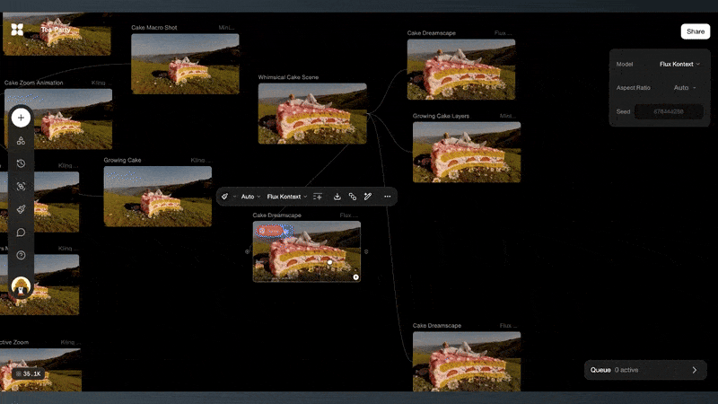The width and height of the screenshot is (718, 404).
Task: Open the history clock icon in sidebar
Action: point(21,163)
